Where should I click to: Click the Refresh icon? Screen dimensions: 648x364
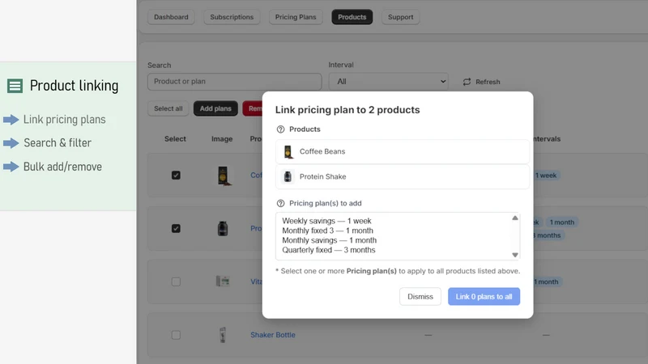(467, 82)
